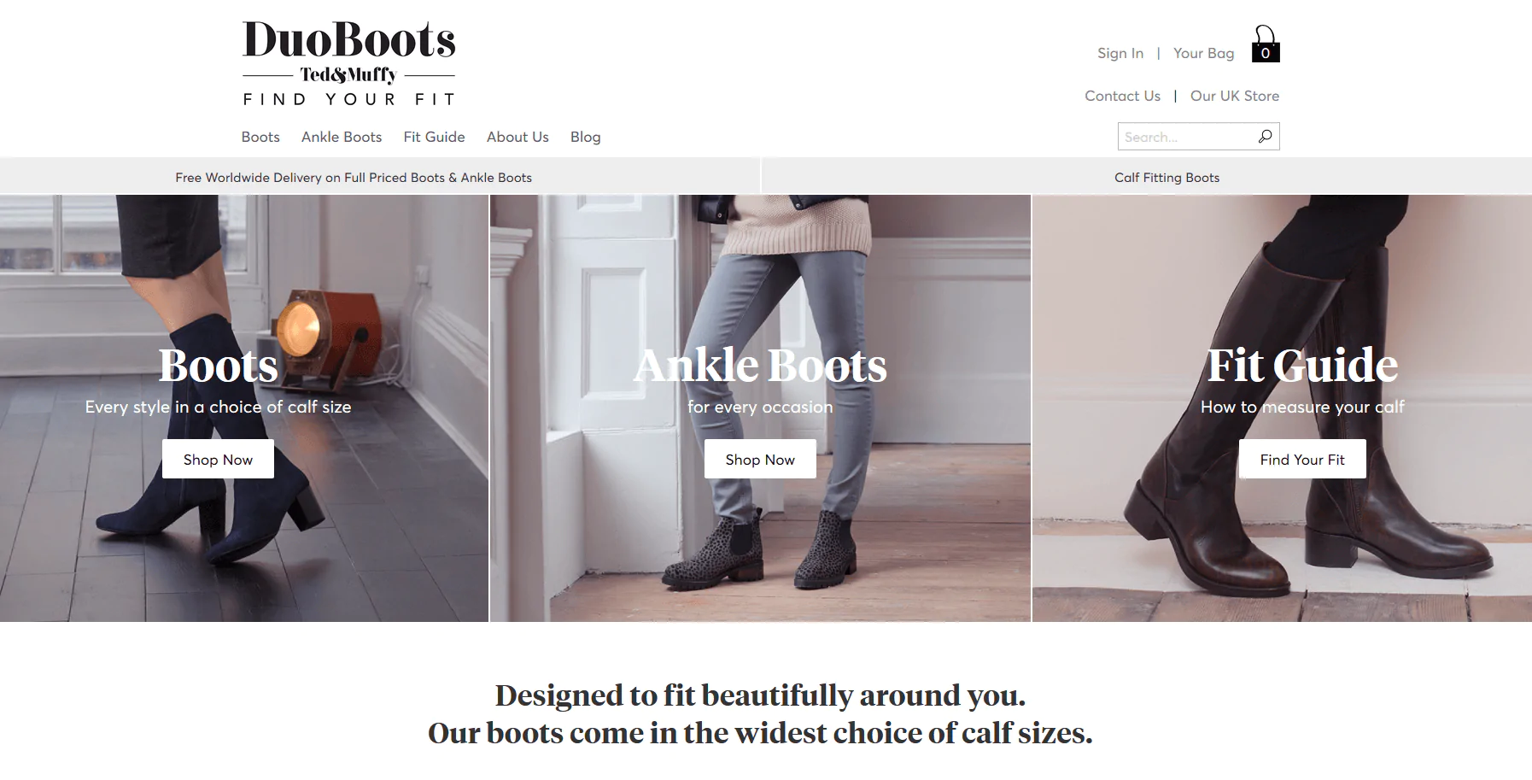Click the Boots banner heading
Screen dimensions: 1532x780
click(x=218, y=366)
